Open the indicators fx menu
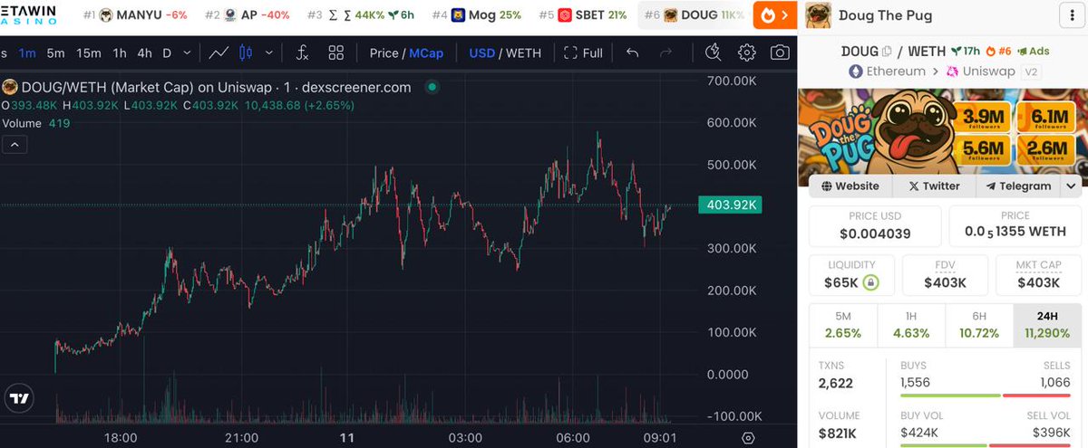Screen dimensions: 1088x448 (303, 52)
